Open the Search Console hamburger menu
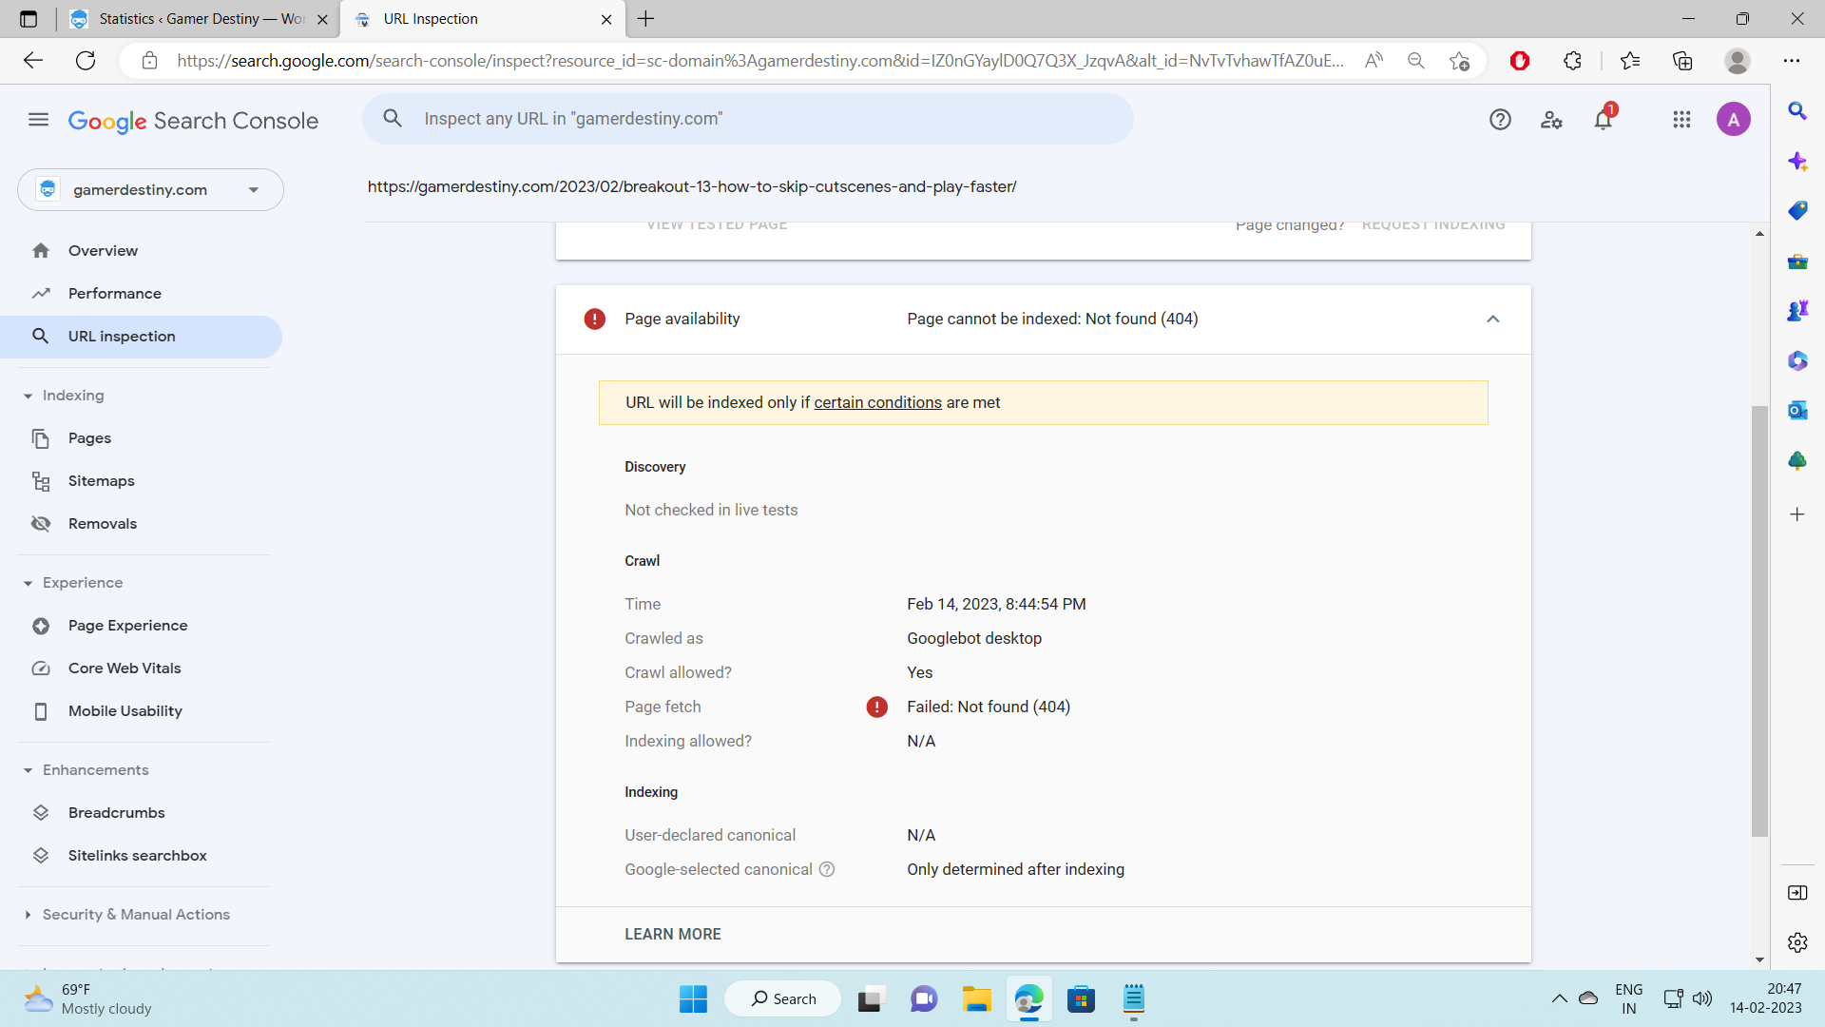Screen dimensions: 1825x1027 click(x=38, y=120)
